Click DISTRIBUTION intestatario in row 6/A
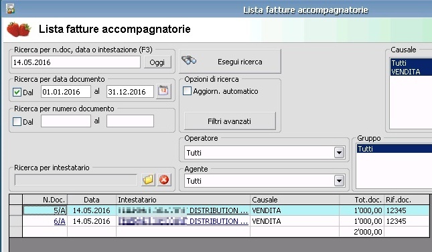The width and height of the screenshot is (432, 252). pos(184,221)
